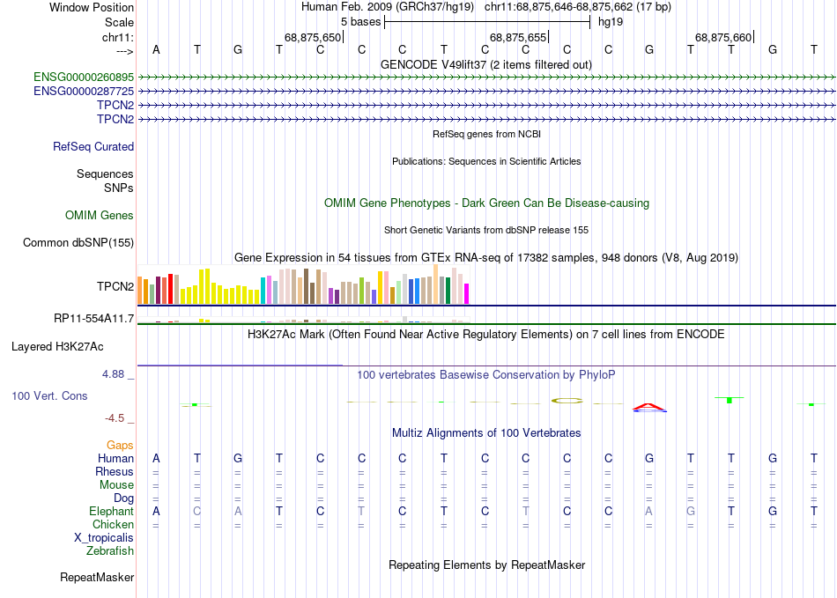Image resolution: width=837 pixels, height=598 pixels.
Task: Click the 68,875,650 ruler coordinate
Action: pyautogui.click(x=312, y=37)
